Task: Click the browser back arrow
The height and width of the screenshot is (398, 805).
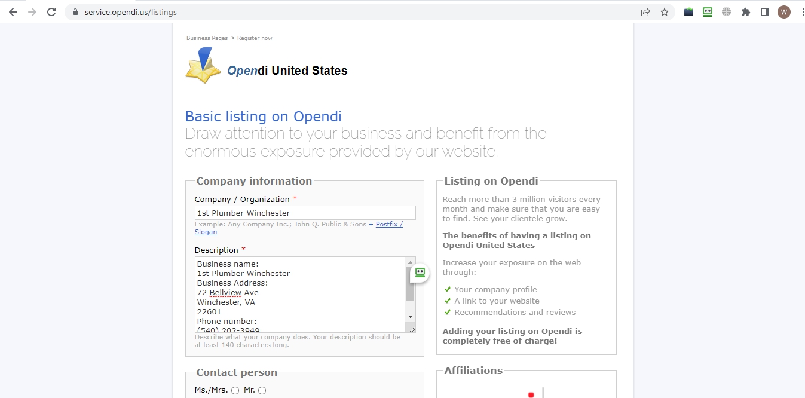Action: point(13,12)
